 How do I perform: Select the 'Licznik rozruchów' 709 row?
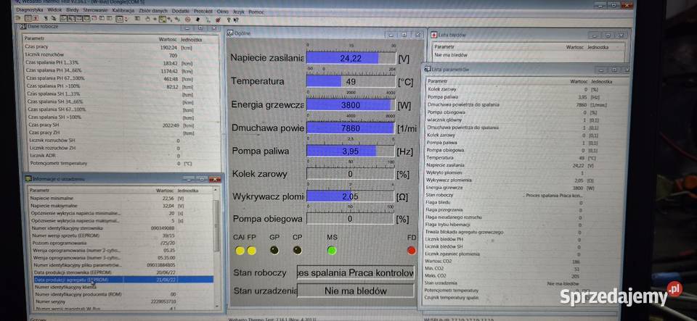[121, 55]
